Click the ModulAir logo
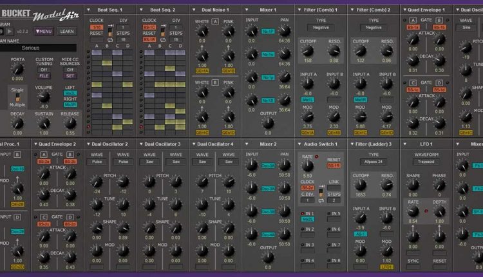Viewport: 483px width, 277px height. tap(56, 15)
